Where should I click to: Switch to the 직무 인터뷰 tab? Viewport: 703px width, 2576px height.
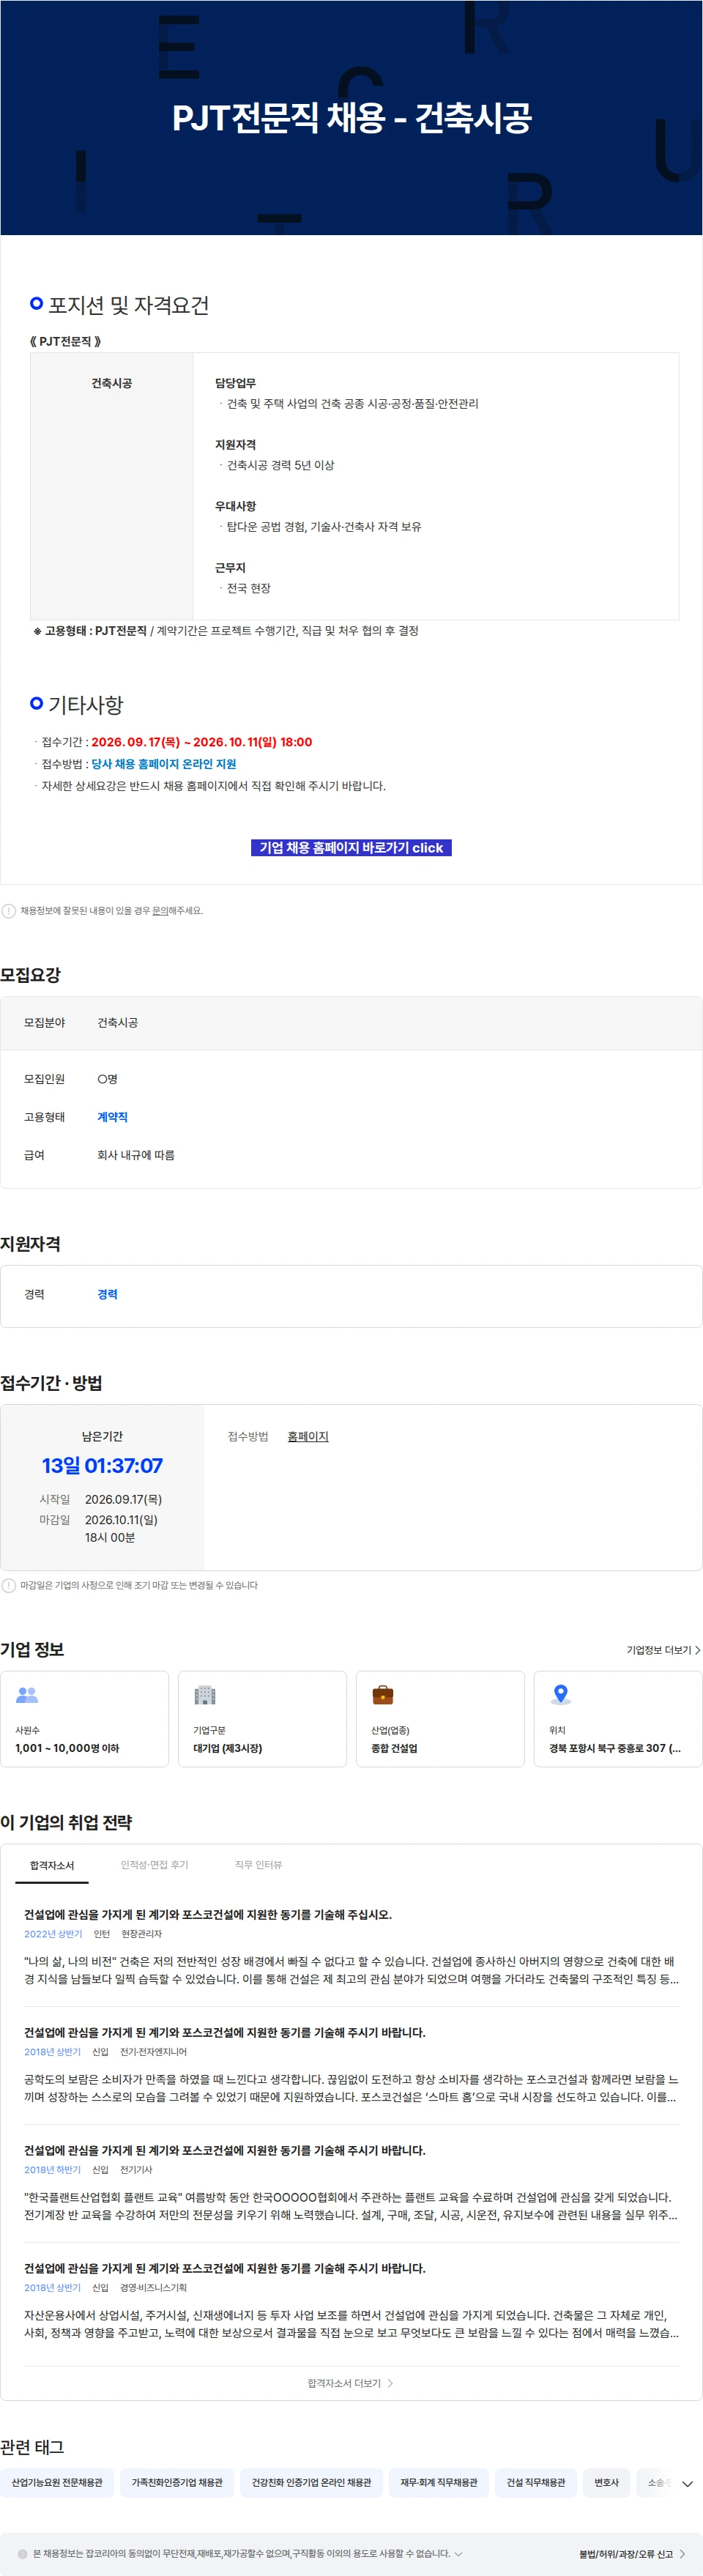click(258, 1865)
